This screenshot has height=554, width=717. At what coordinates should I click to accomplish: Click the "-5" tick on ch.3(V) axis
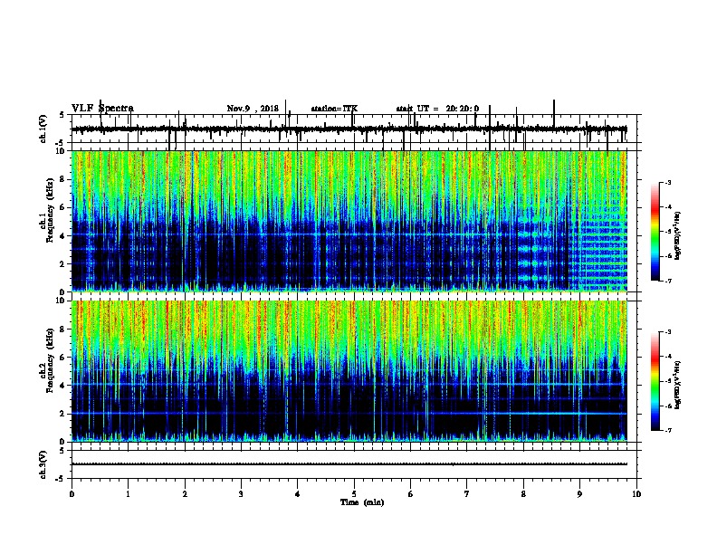61,479
